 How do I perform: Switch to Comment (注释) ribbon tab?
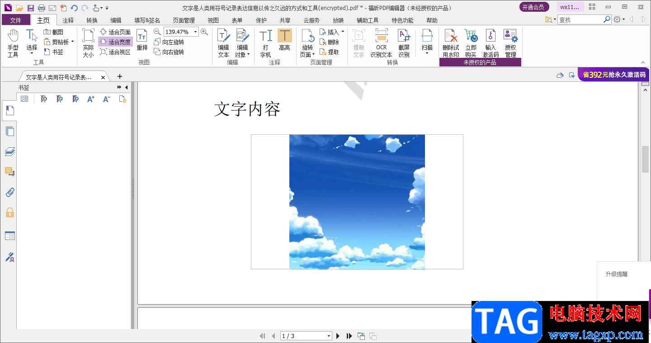68,20
